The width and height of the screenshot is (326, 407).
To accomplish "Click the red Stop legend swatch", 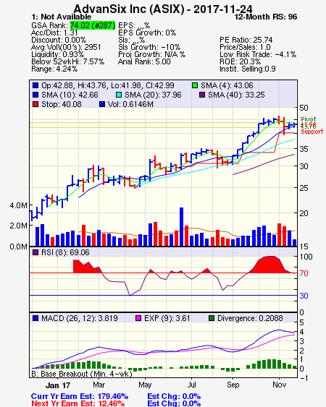I will (35, 104).
